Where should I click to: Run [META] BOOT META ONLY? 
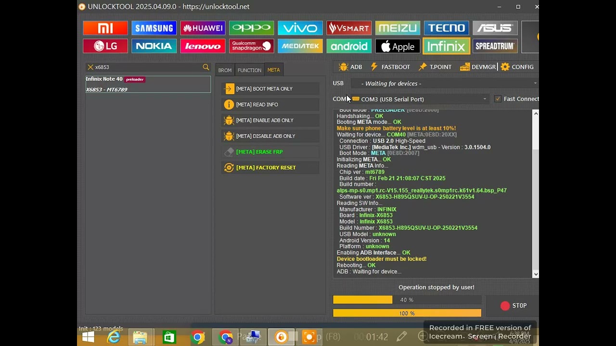click(270, 89)
